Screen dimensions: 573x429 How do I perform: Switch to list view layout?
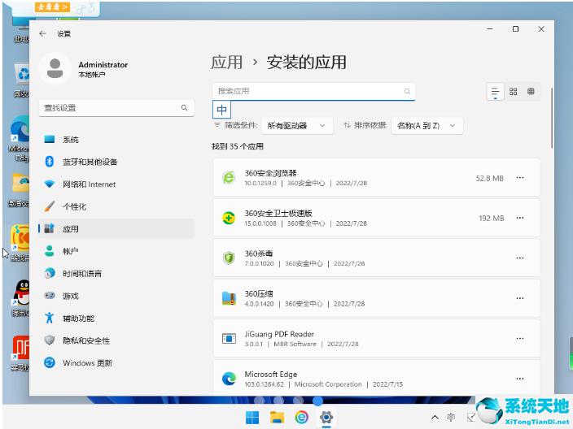[495, 92]
